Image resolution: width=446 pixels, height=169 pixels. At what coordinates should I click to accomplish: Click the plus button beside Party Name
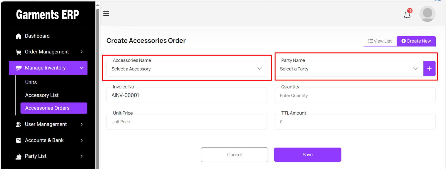click(x=429, y=68)
